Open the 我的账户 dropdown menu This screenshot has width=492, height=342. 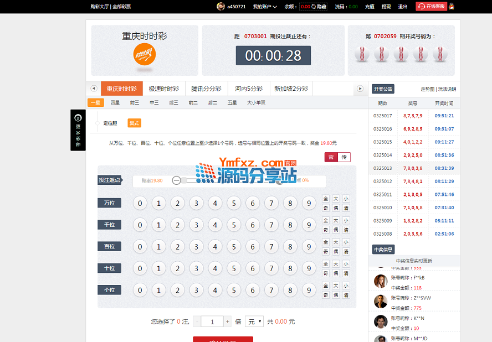click(x=265, y=7)
